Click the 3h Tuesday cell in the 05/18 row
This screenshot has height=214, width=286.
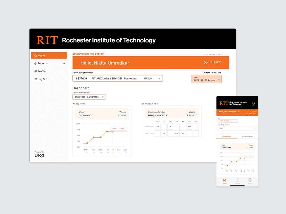coord(164,133)
